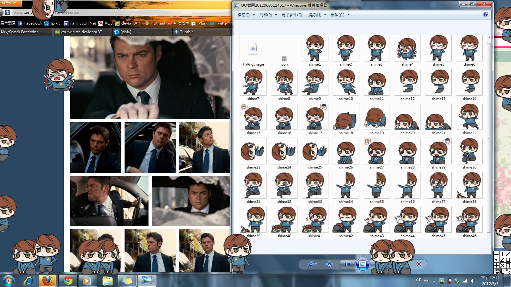Viewport: 511px width, 287px height.
Task: Open the deviantART bookmark in bookmarks toolbar
Action: [x=128, y=23]
